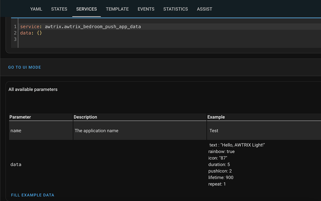Click the Description column header

[x=85, y=117]
